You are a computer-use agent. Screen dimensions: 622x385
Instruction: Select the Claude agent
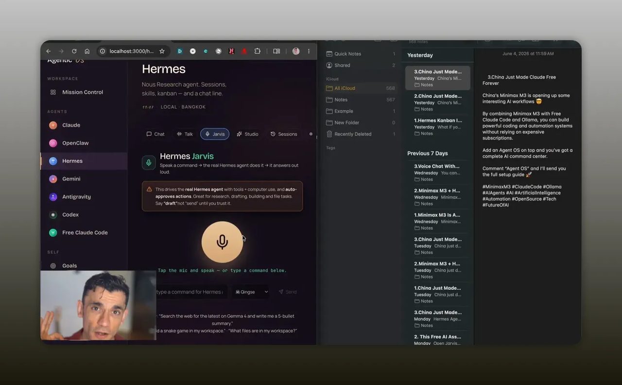coord(84,125)
